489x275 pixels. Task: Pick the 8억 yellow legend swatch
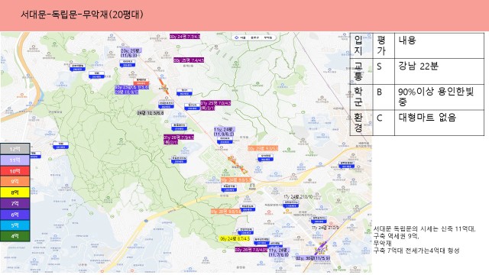[x=15, y=192]
